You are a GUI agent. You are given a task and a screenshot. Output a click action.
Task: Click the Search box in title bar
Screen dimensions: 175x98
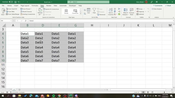click(88, 2)
